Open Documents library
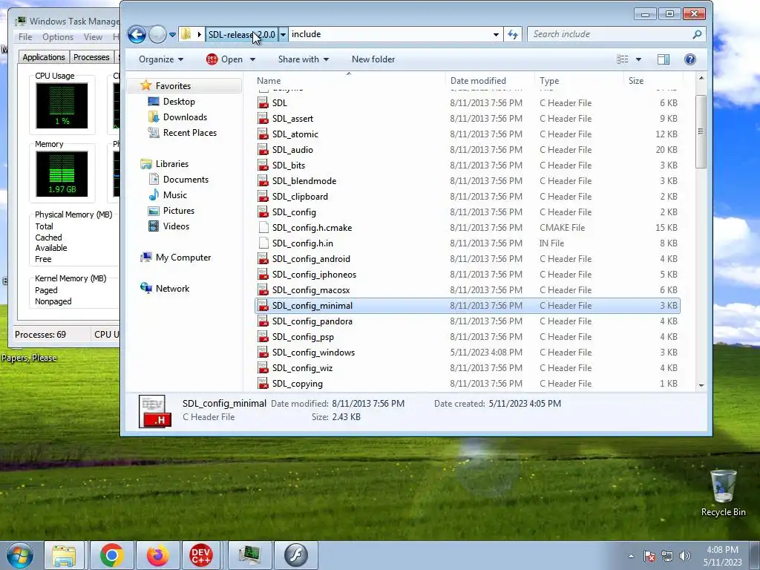Viewport: 760px width, 570px height. [x=186, y=180]
